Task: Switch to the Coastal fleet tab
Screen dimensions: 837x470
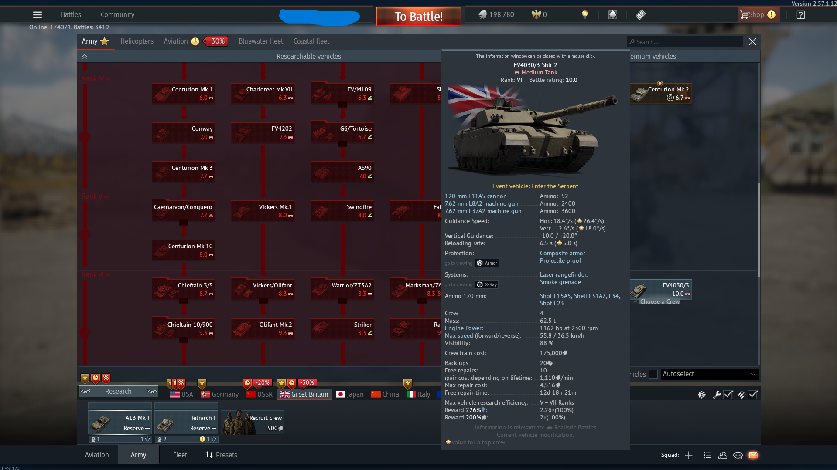Action: coord(311,41)
